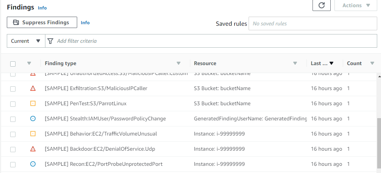Click blue circle icon for Recon:EC2/PortProbeUnprotectedPort
Viewport: 381px width, 173px height.
pos(33,164)
